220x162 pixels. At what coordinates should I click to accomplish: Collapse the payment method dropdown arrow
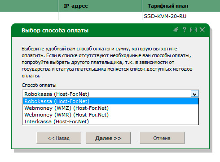[194, 94]
